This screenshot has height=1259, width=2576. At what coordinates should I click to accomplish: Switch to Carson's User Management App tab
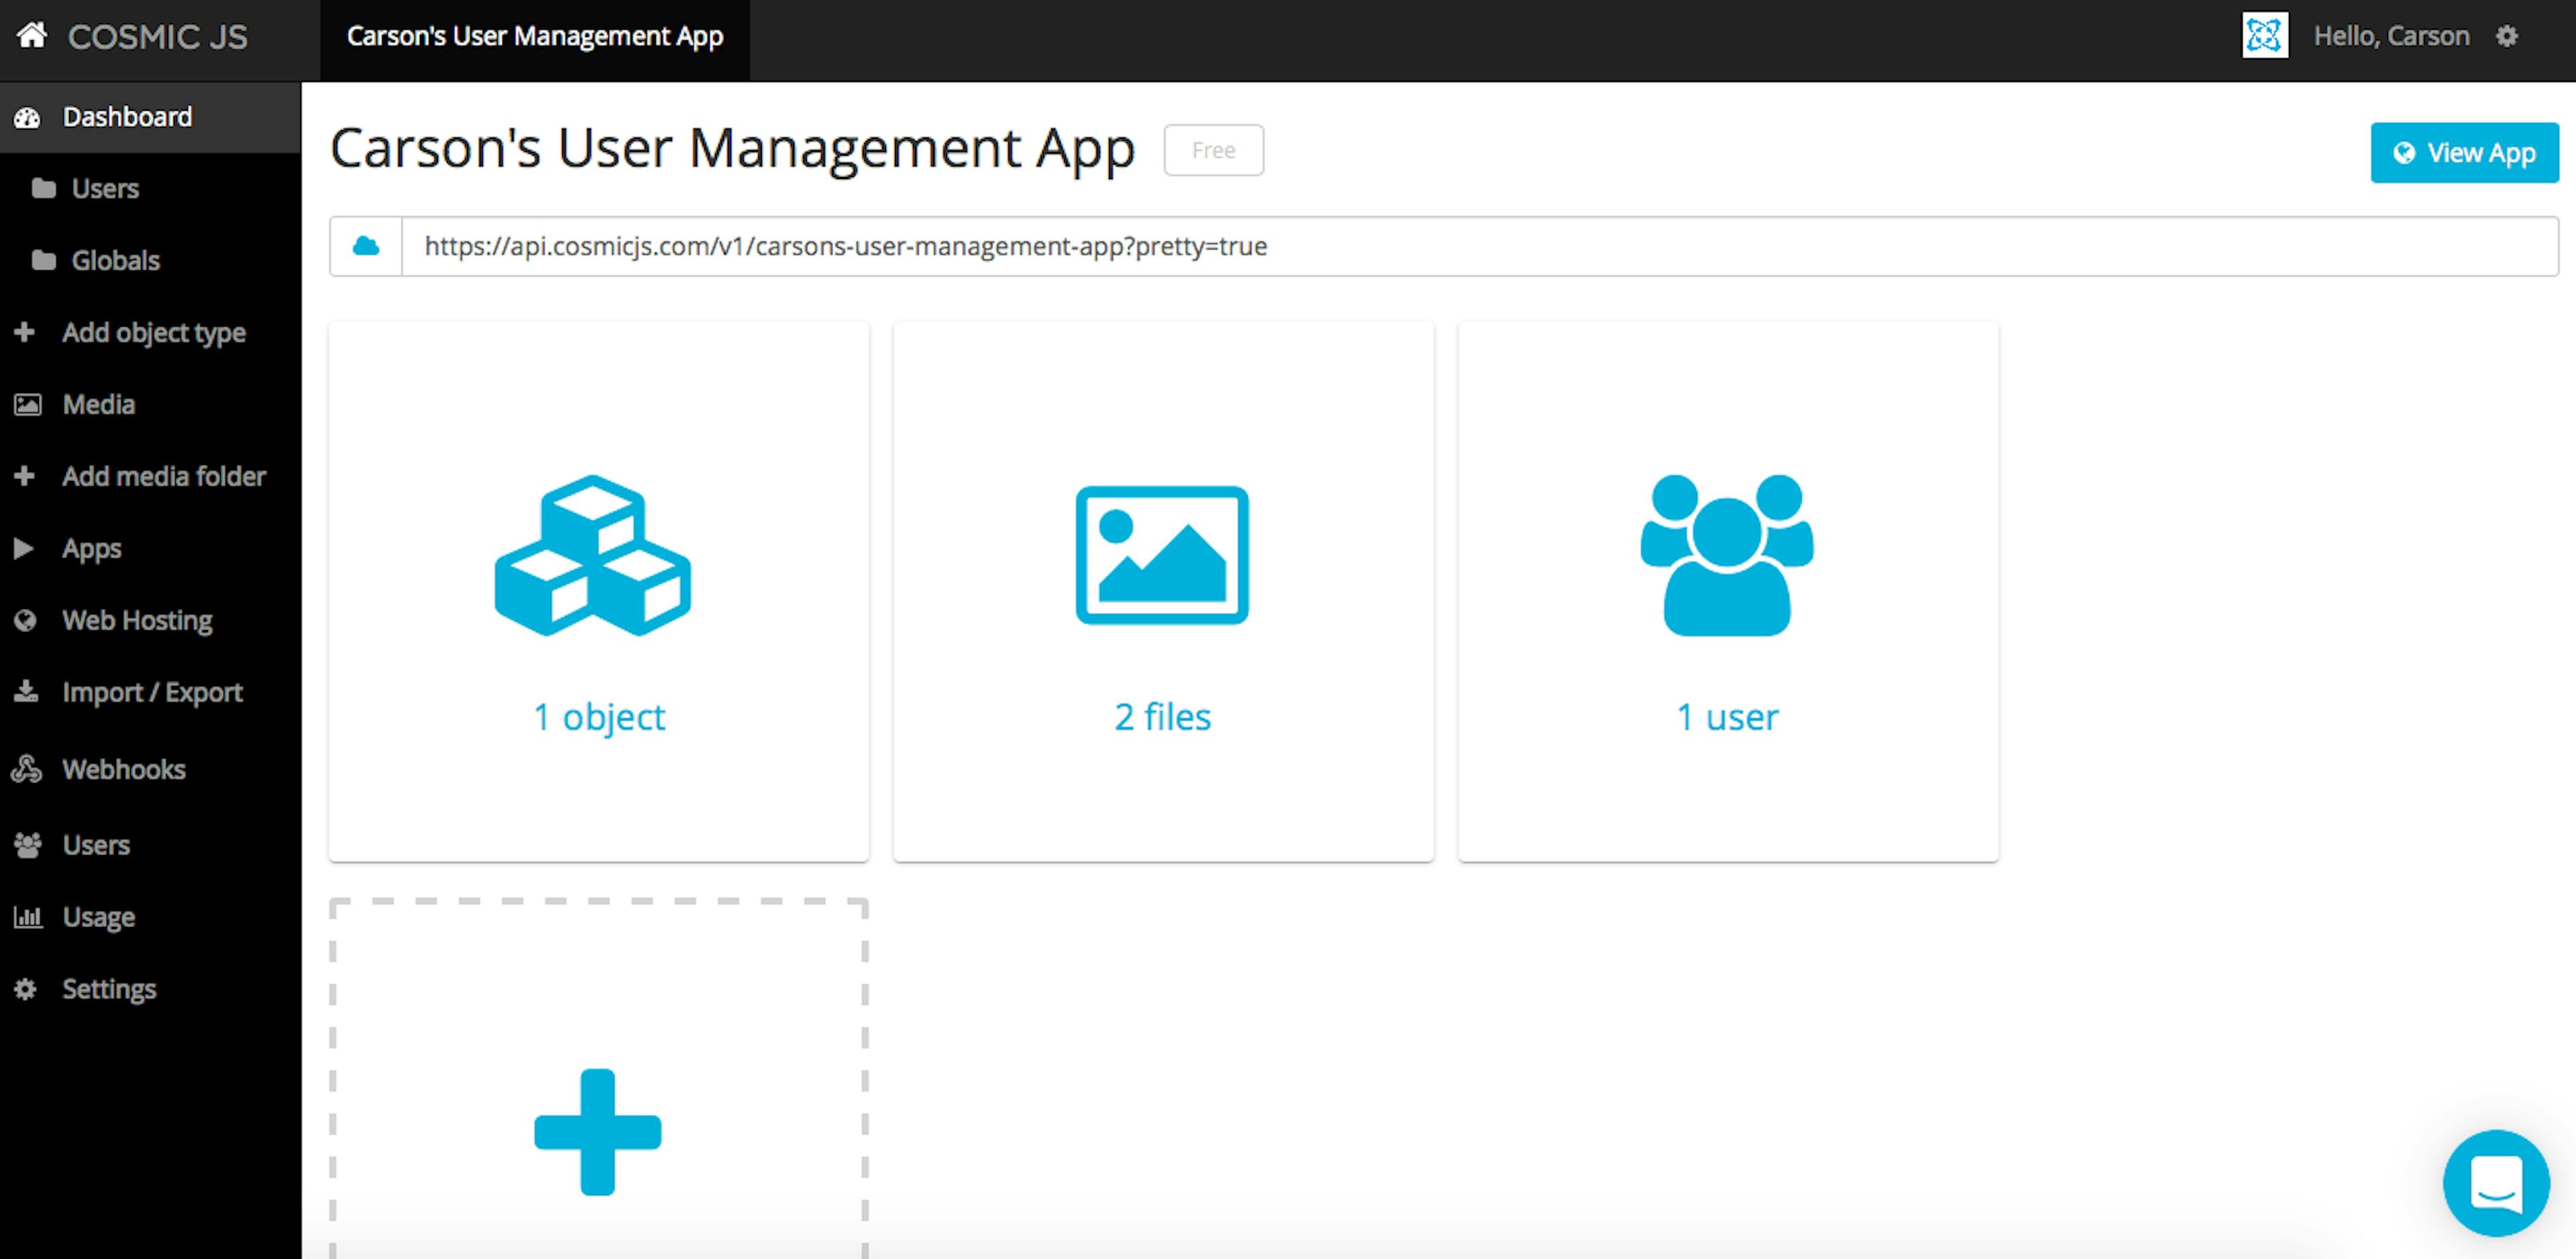point(535,37)
